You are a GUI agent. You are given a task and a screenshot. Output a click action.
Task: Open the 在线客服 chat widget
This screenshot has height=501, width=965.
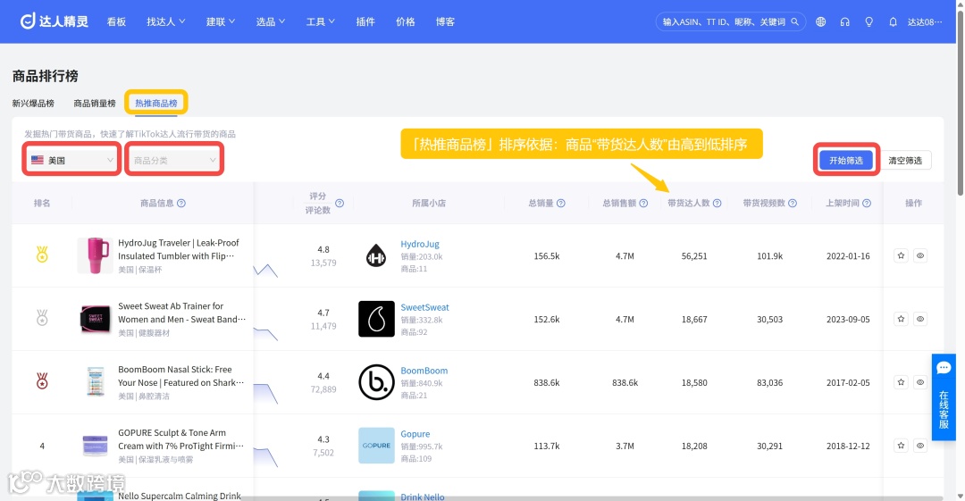(944, 397)
